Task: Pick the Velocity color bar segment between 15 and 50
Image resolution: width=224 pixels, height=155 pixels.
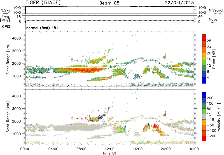Action: (204, 111)
